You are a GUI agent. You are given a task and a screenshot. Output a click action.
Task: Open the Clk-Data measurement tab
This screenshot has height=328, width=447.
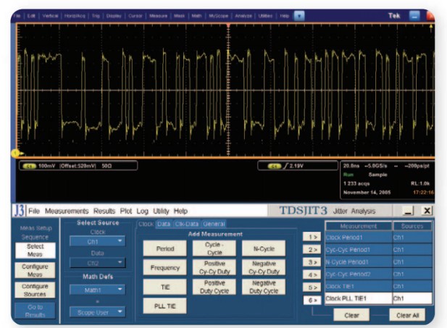(x=187, y=224)
